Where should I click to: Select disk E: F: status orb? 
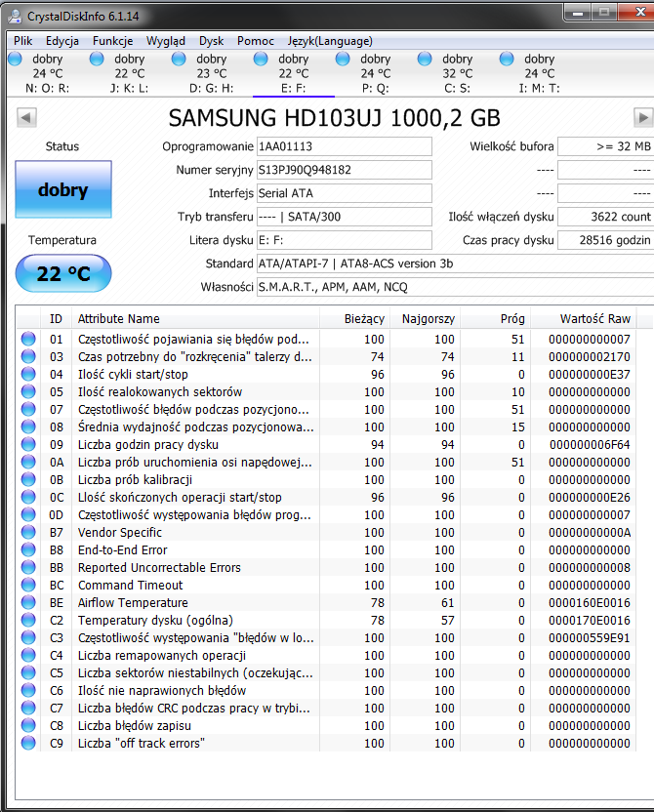(261, 59)
